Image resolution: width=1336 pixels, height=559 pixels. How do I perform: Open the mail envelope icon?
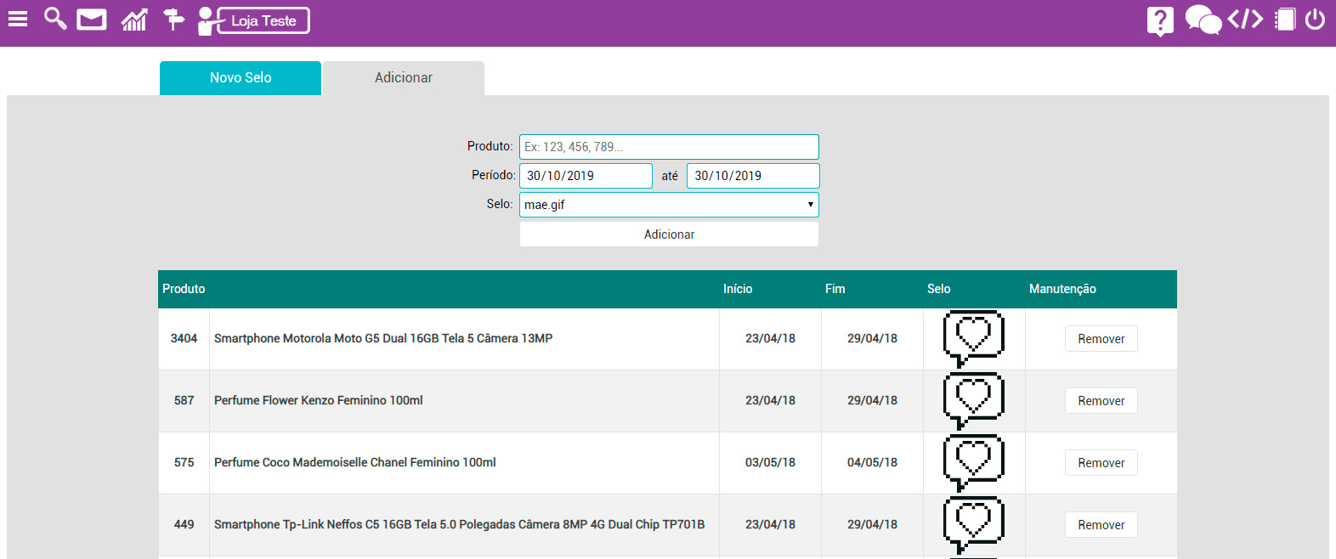(x=92, y=20)
